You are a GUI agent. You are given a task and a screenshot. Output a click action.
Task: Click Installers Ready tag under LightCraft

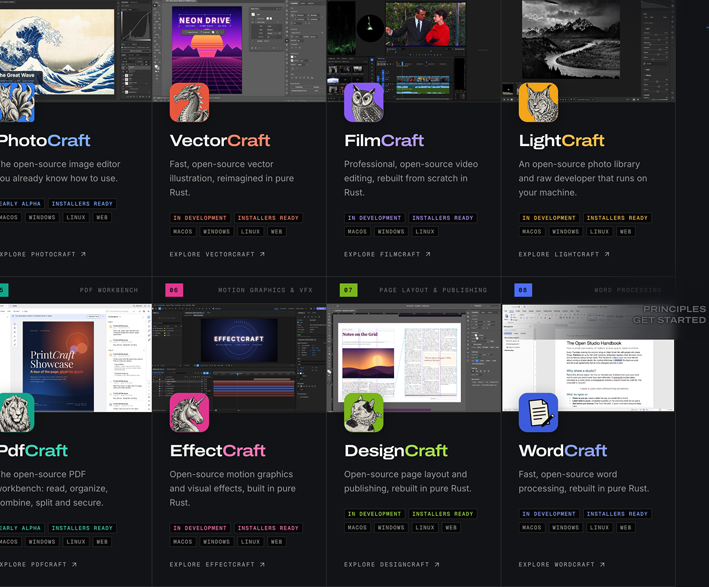[x=617, y=218]
